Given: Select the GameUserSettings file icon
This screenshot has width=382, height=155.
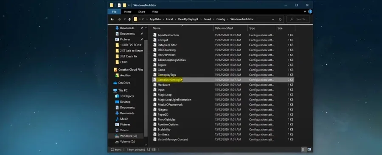Looking at the screenshot, I should tap(154, 80).
